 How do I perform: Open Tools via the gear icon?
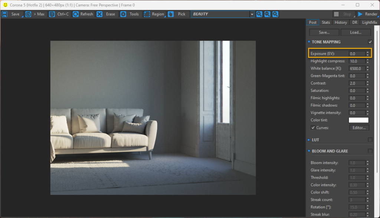pos(123,14)
